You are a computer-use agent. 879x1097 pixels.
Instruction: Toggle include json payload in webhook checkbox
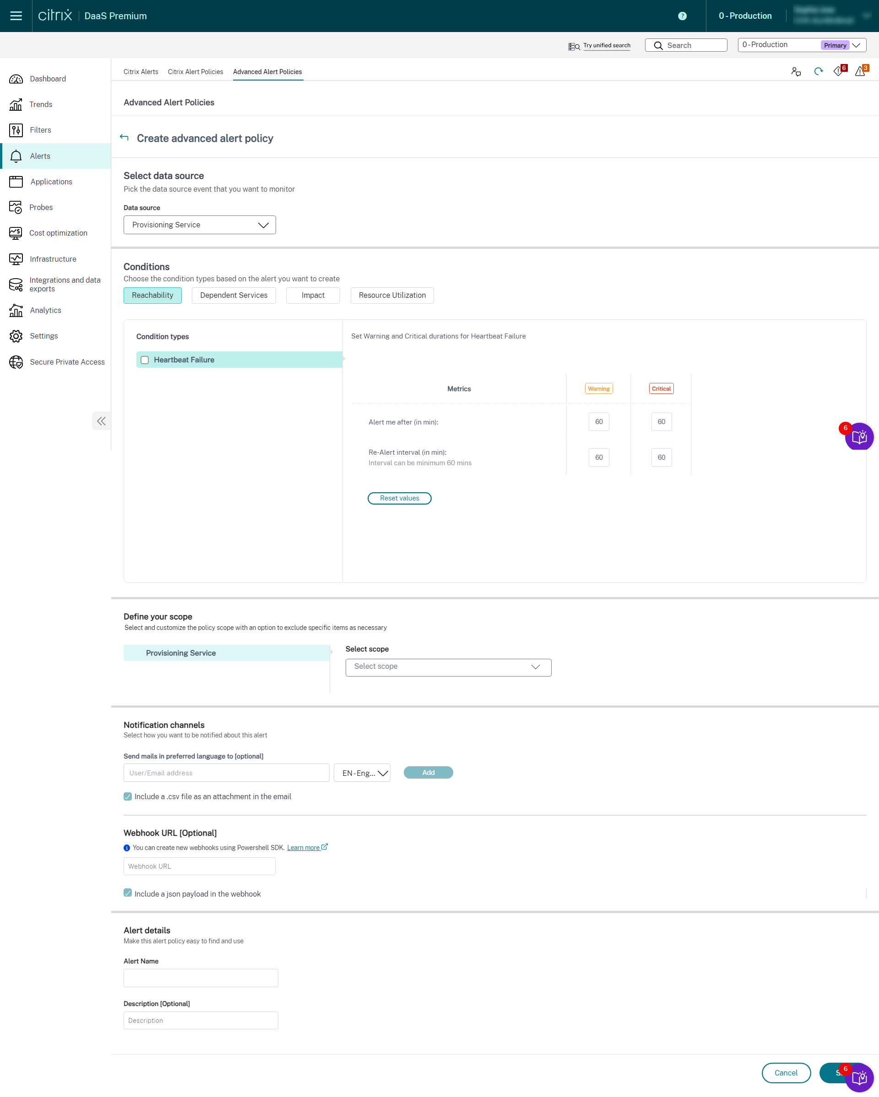tap(128, 893)
